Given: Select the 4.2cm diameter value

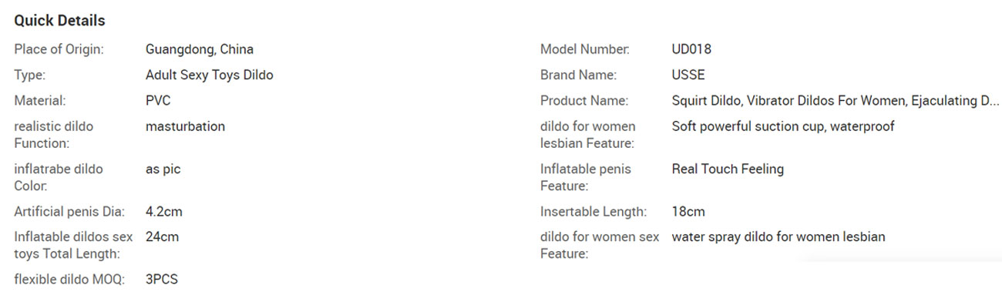Looking at the screenshot, I should (164, 211).
